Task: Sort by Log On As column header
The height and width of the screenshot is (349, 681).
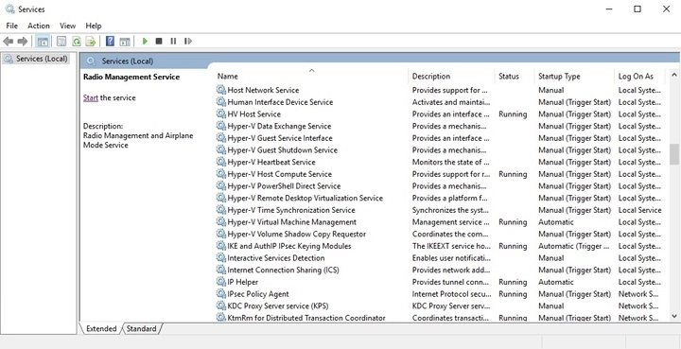Action: (x=639, y=76)
